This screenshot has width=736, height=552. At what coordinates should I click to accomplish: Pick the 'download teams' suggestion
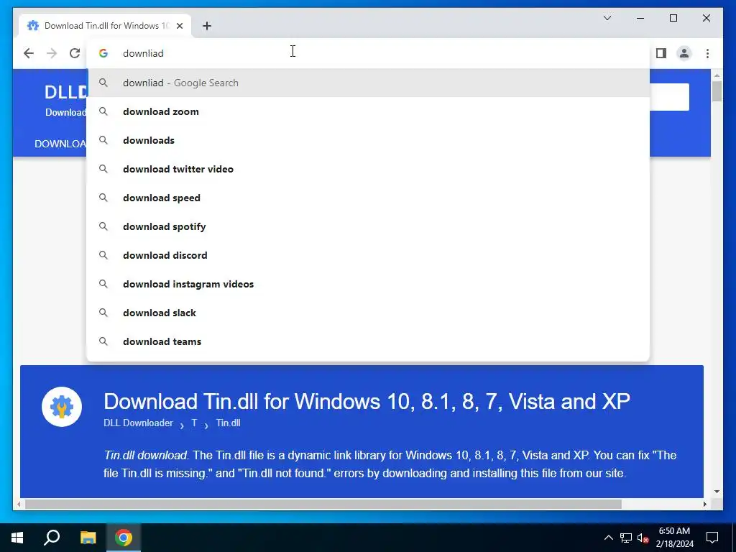[369, 341]
